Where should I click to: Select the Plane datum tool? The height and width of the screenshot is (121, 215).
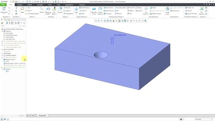pyautogui.click(x=23, y=10)
